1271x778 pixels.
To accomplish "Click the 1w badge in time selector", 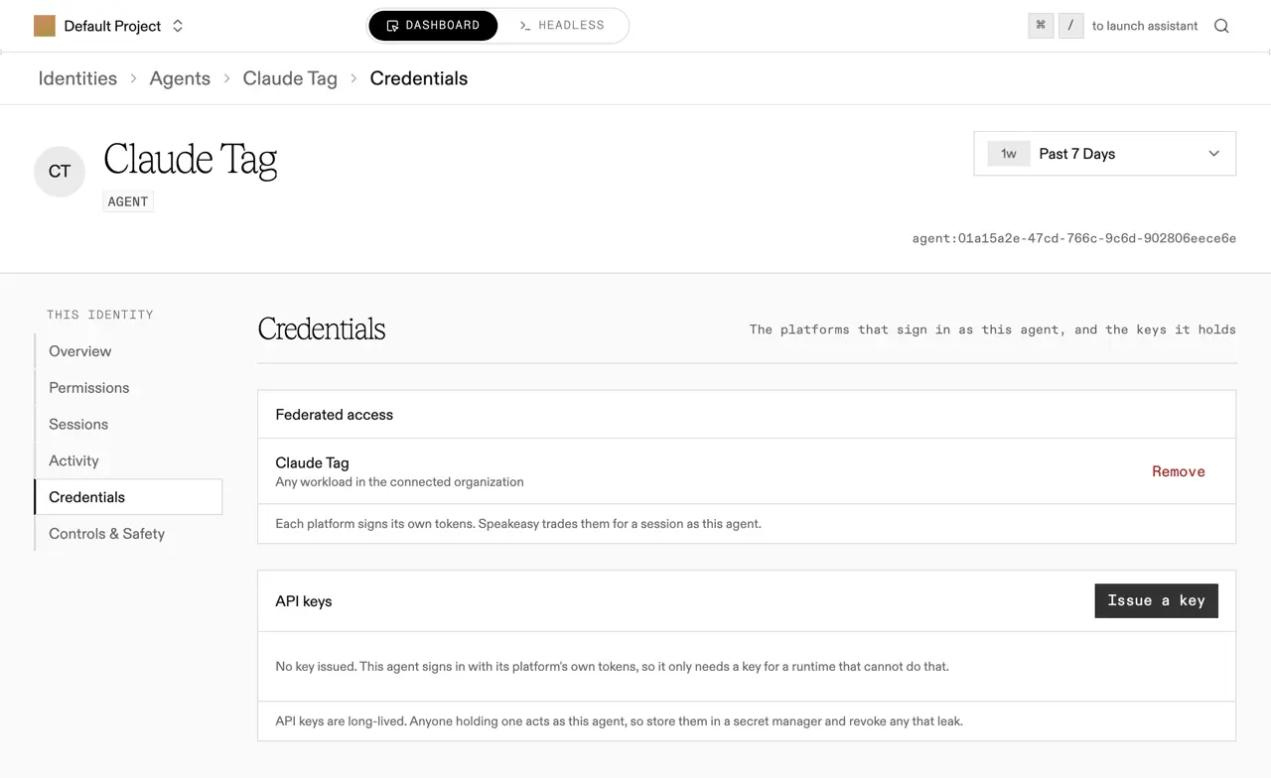I will coord(1008,154).
